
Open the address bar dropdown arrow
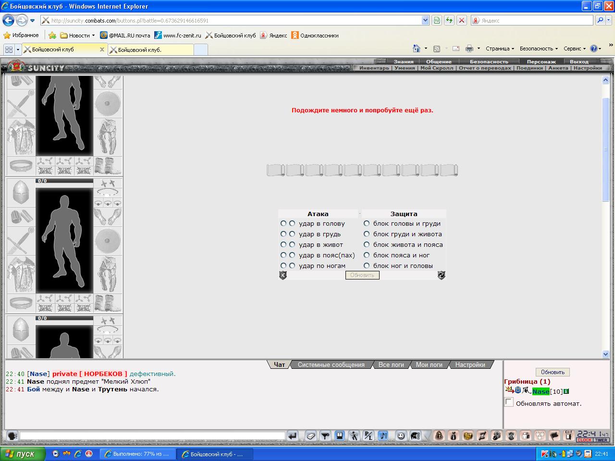pyautogui.click(x=425, y=20)
